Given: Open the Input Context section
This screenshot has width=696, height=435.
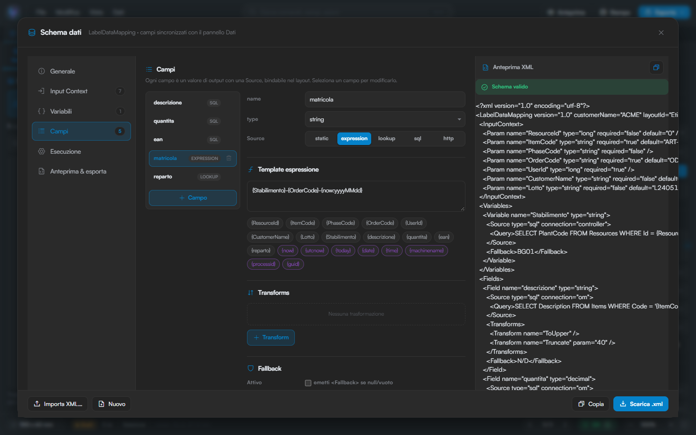Looking at the screenshot, I should pyautogui.click(x=81, y=91).
